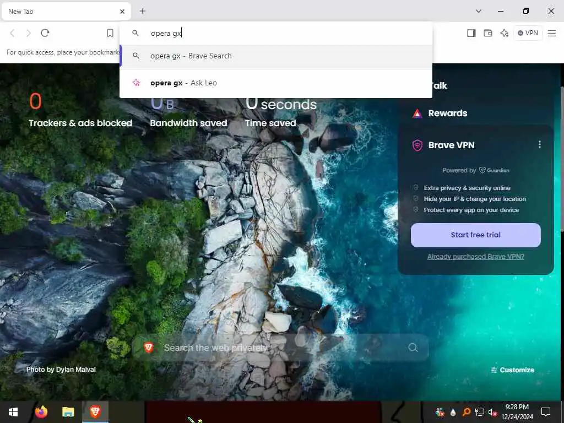Click the Brave taskbar icon
564x423 pixels.
coord(95,412)
